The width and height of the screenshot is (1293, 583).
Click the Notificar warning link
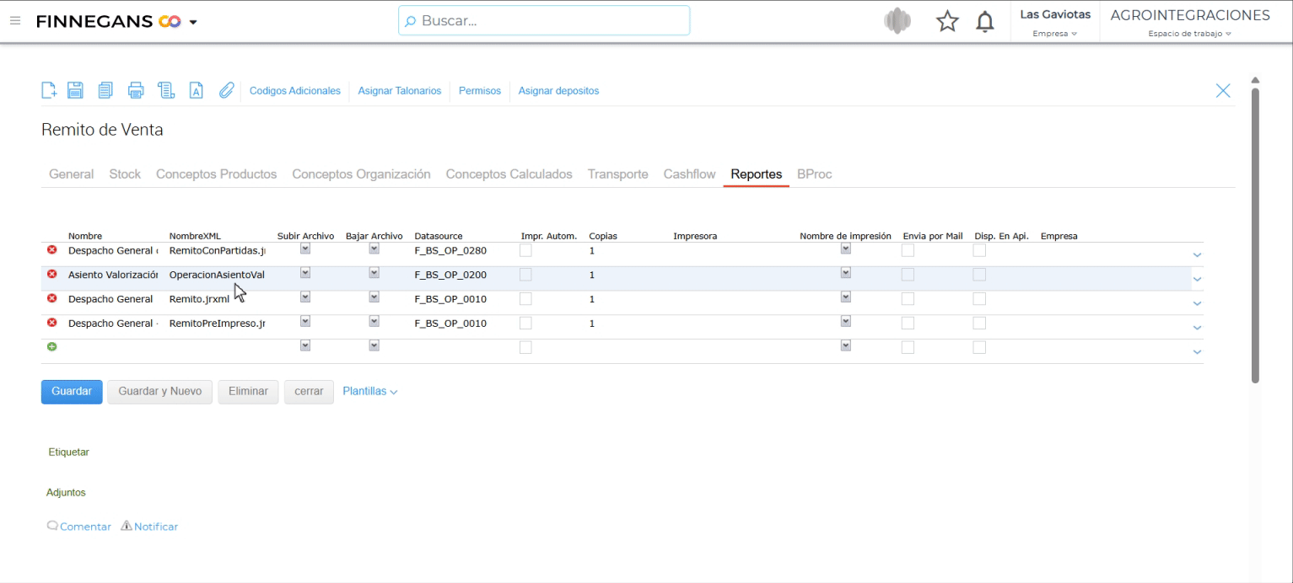click(x=150, y=527)
